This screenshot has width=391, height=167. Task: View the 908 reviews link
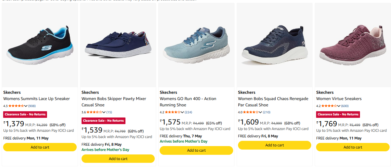(x=32, y=106)
